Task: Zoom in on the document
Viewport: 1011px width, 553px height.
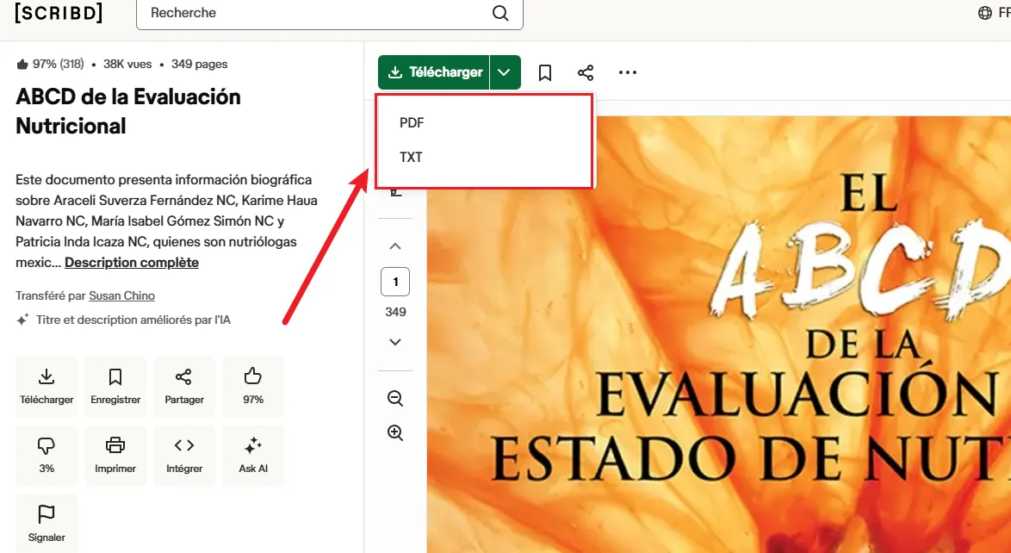Action: (x=395, y=433)
